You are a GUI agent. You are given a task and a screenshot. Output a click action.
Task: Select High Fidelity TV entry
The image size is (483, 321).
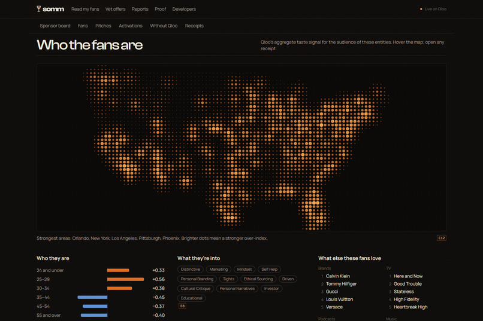406,299
